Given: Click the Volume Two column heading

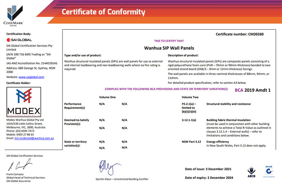Looking at the screenshot, I should point(190,97).
